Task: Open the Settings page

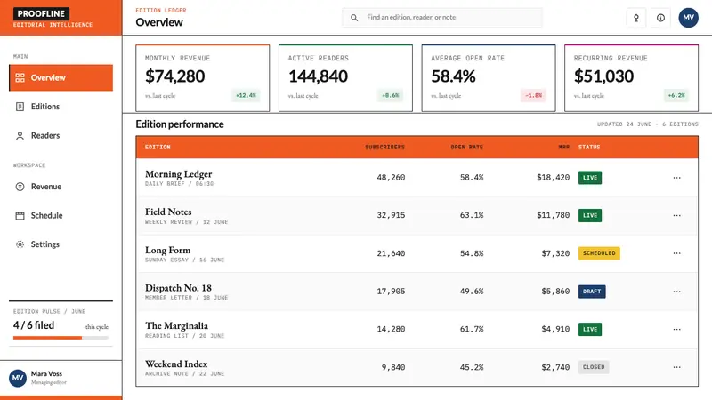Action: coord(61,244)
